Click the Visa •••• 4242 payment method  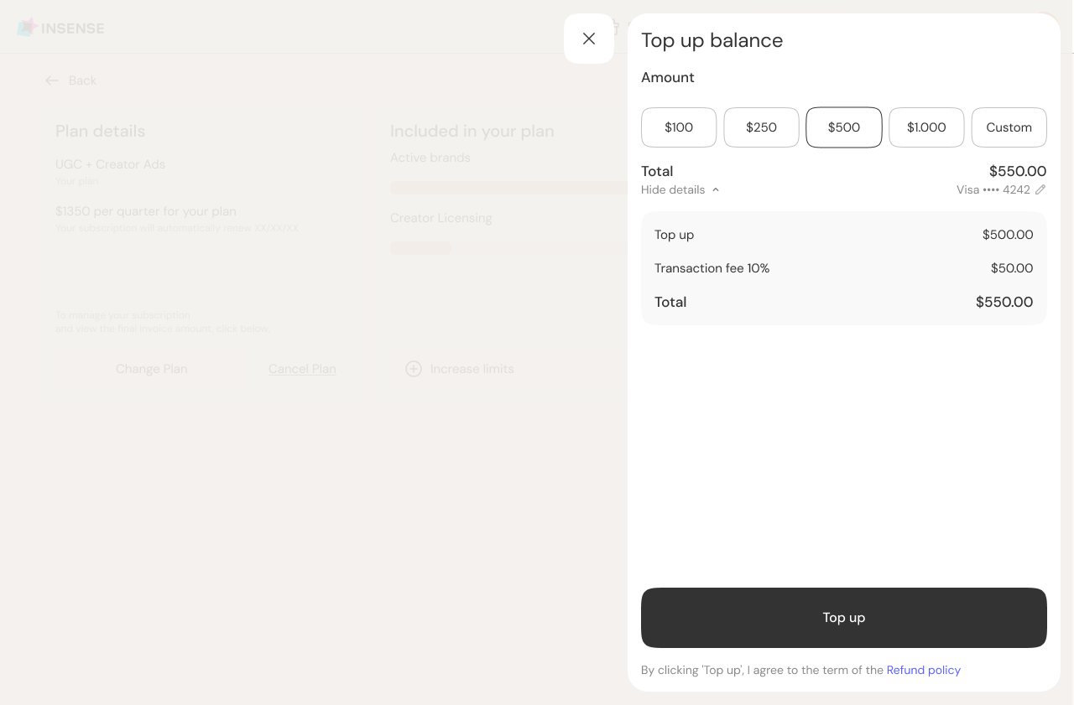993,189
